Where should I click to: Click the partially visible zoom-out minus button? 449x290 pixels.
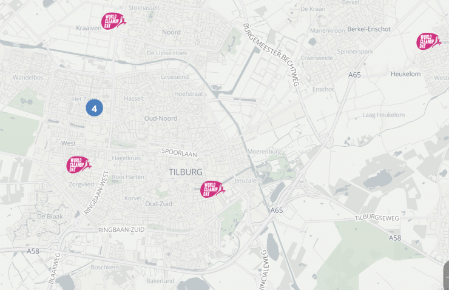coord(447,277)
